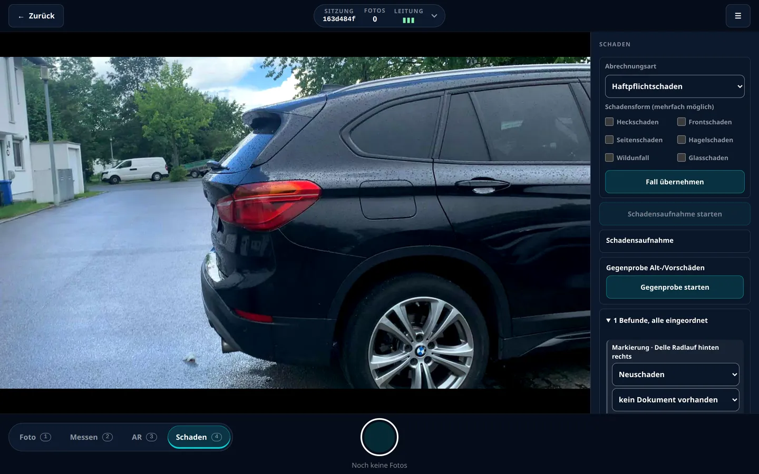Start the Gegenprobe
Viewport: 759px width, 474px height.
675,287
